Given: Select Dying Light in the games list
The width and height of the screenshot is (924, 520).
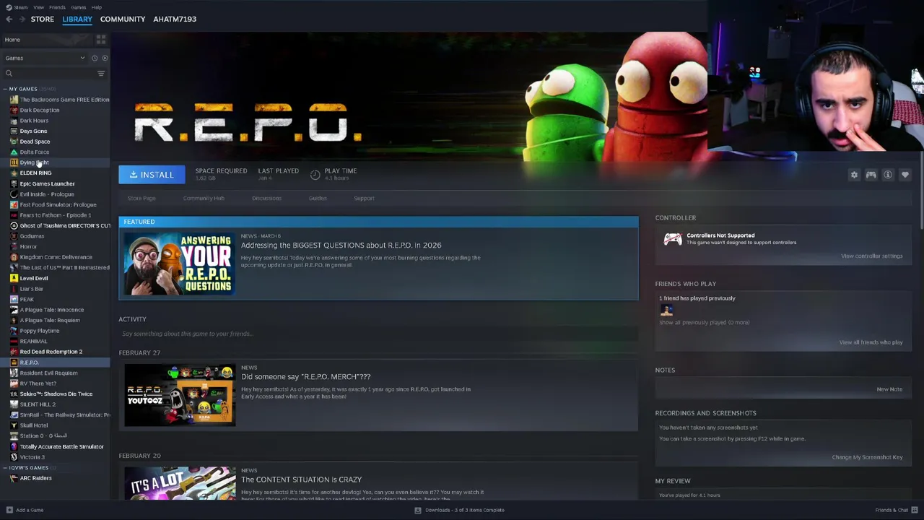Looking at the screenshot, I should pos(55,162).
